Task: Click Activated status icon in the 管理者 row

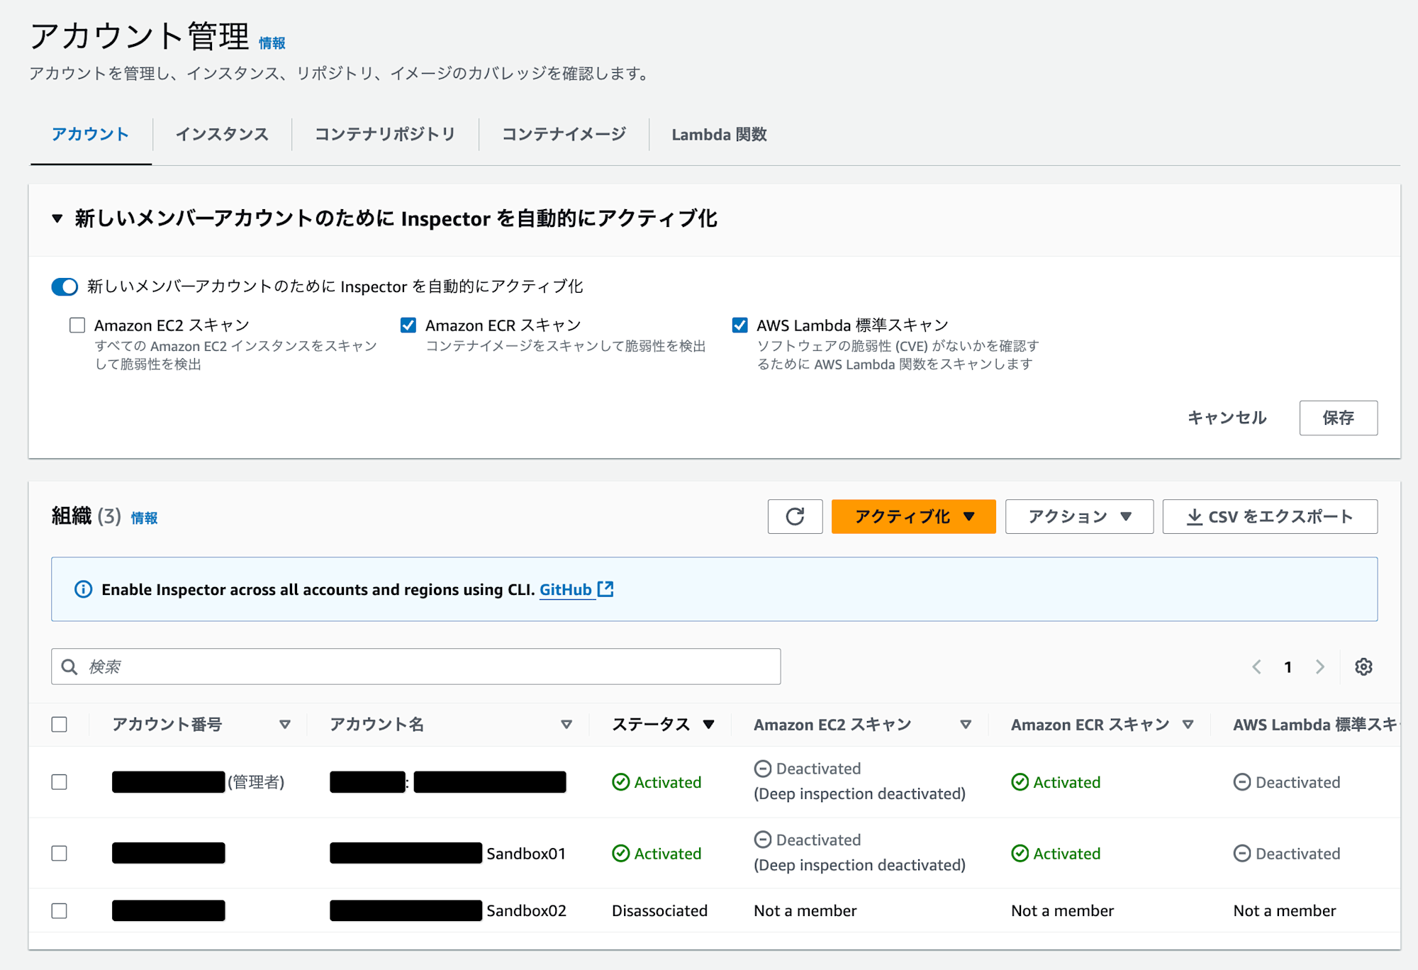Action: point(620,782)
